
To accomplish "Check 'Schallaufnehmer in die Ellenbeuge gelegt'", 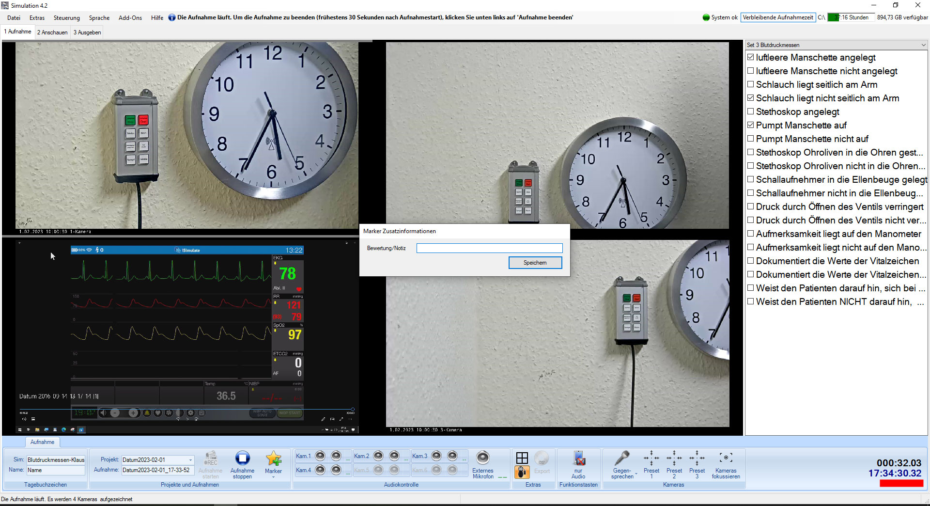I will click(751, 179).
